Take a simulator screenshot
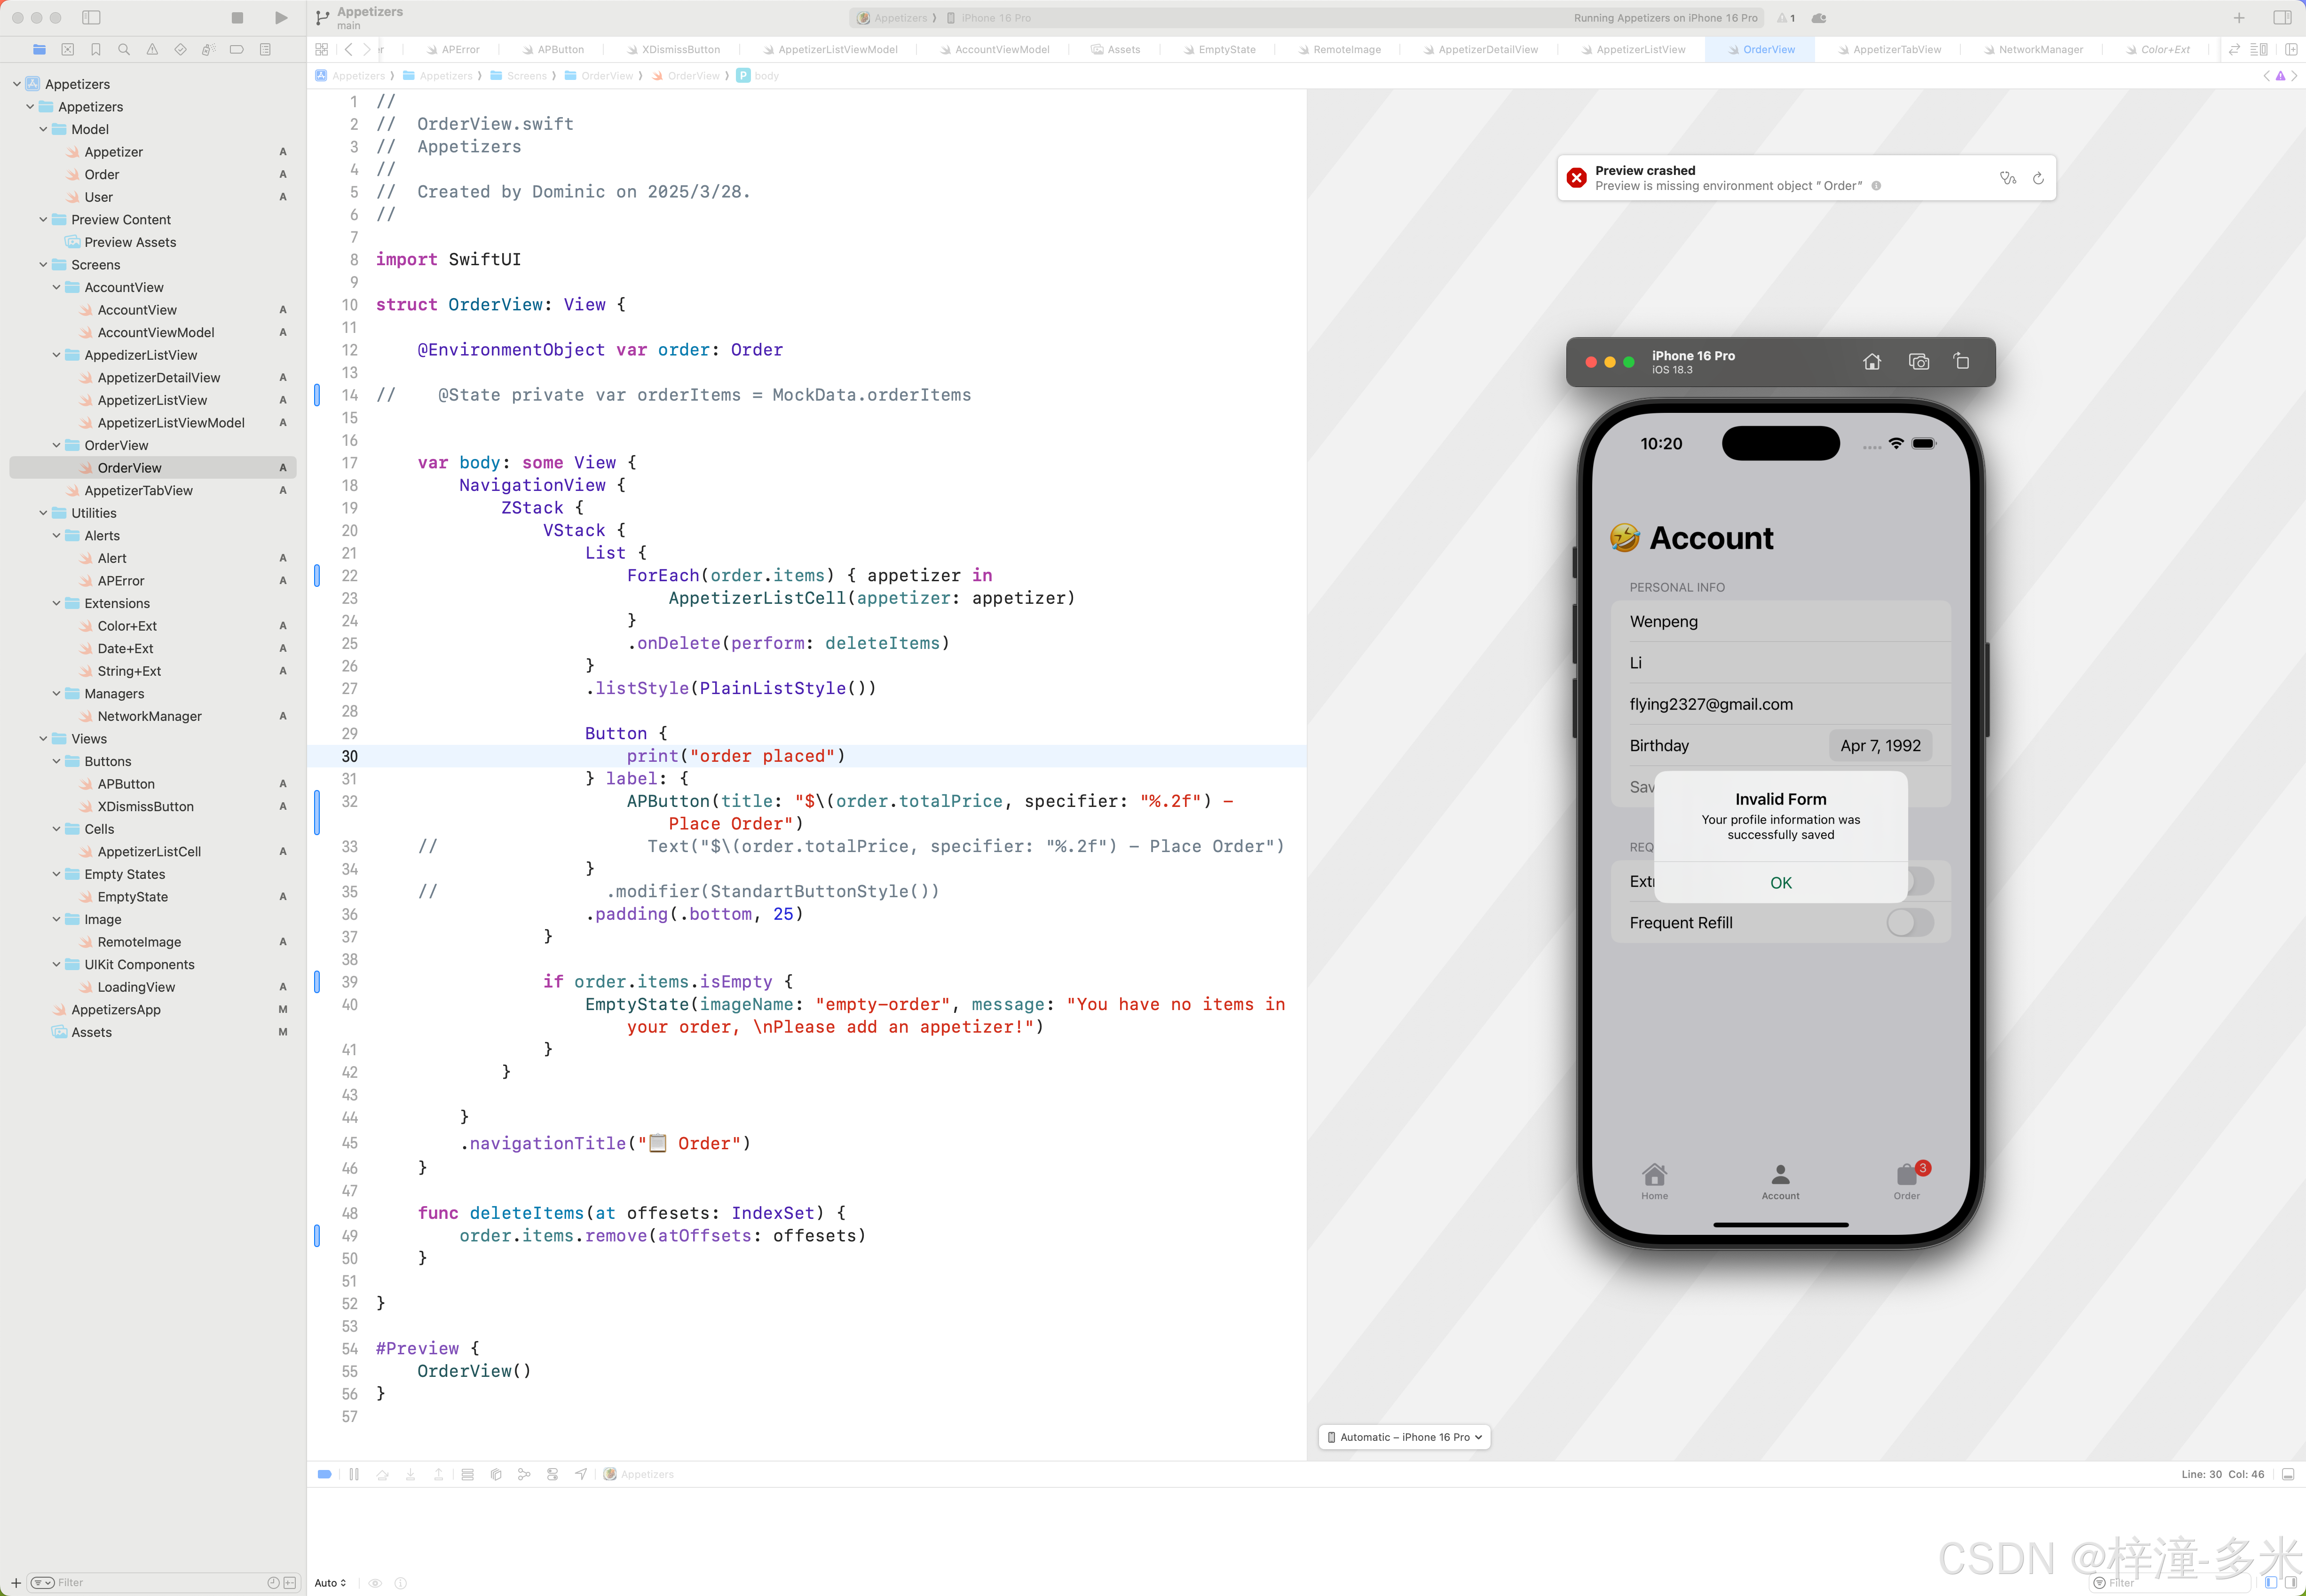This screenshot has width=2306, height=1596. (1918, 362)
